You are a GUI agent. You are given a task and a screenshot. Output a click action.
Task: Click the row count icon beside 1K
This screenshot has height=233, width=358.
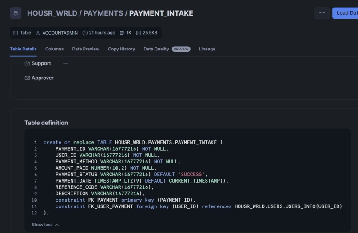[x=122, y=33]
